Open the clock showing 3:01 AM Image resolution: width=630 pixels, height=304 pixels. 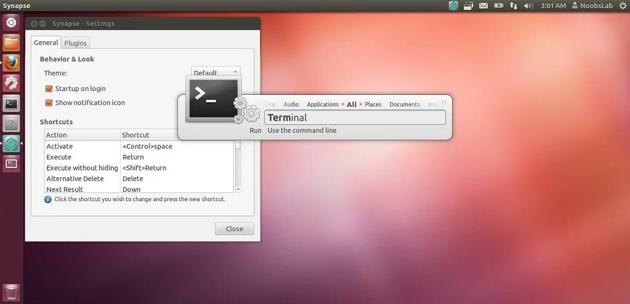(x=553, y=6)
